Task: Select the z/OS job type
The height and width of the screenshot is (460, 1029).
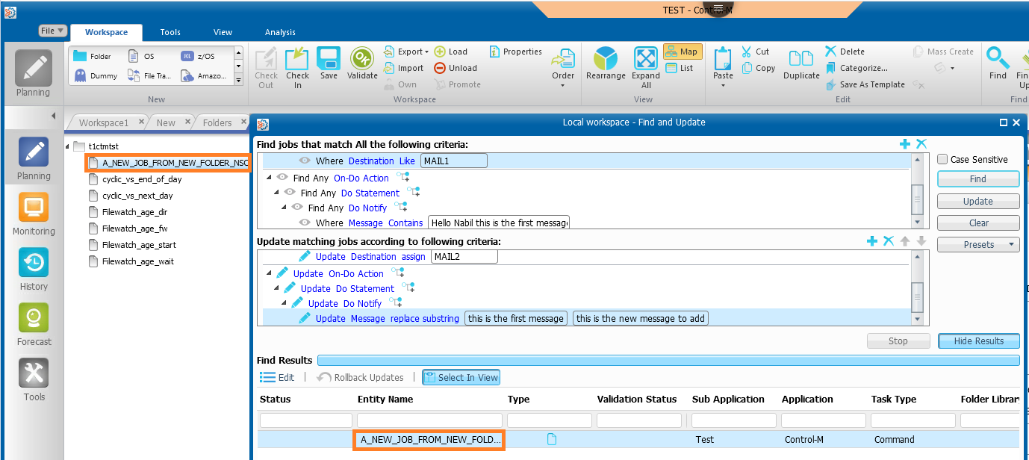Action: [x=198, y=56]
